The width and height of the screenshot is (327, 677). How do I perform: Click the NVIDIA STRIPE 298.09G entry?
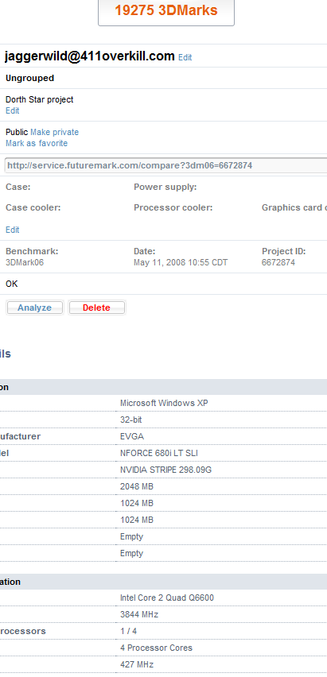[165, 470]
